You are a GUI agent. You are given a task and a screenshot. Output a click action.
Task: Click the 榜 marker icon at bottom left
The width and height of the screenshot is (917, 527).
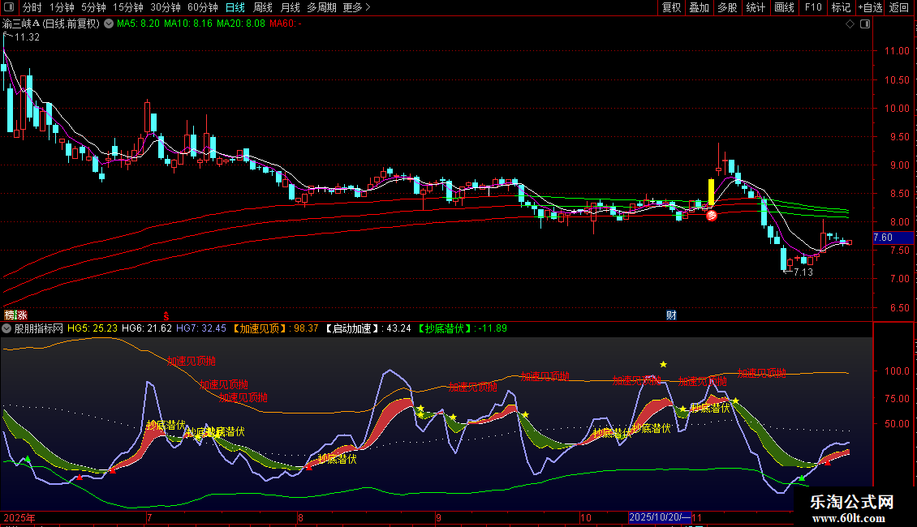[x=10, y=315]
